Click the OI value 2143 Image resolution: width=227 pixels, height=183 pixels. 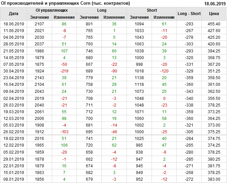[x=39, y=77]
